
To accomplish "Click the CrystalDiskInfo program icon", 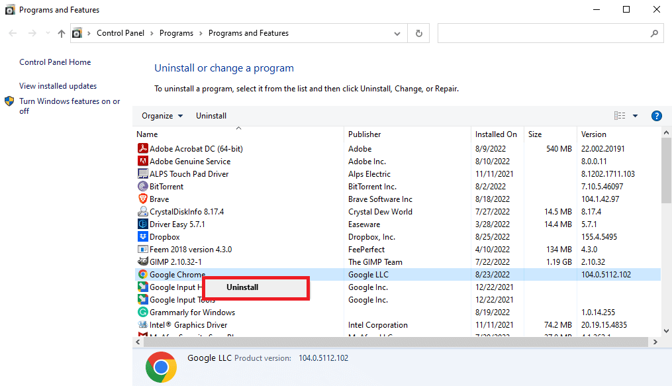I will point(143,211).
